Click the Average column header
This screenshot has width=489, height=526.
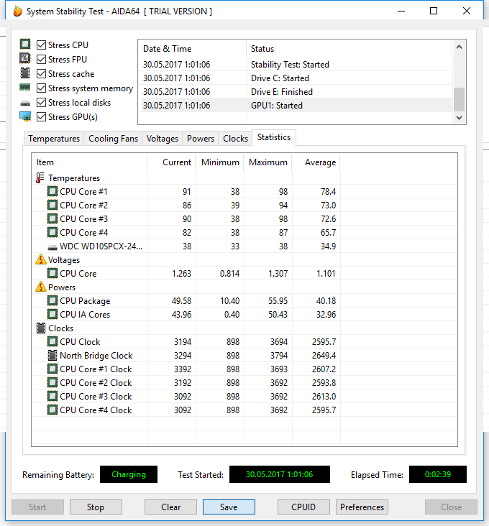pyautogui.click(x=316, y=162)
